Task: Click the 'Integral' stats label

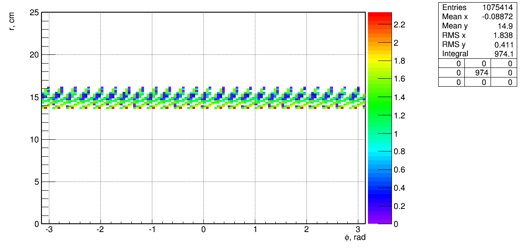Action: (455, 54)
